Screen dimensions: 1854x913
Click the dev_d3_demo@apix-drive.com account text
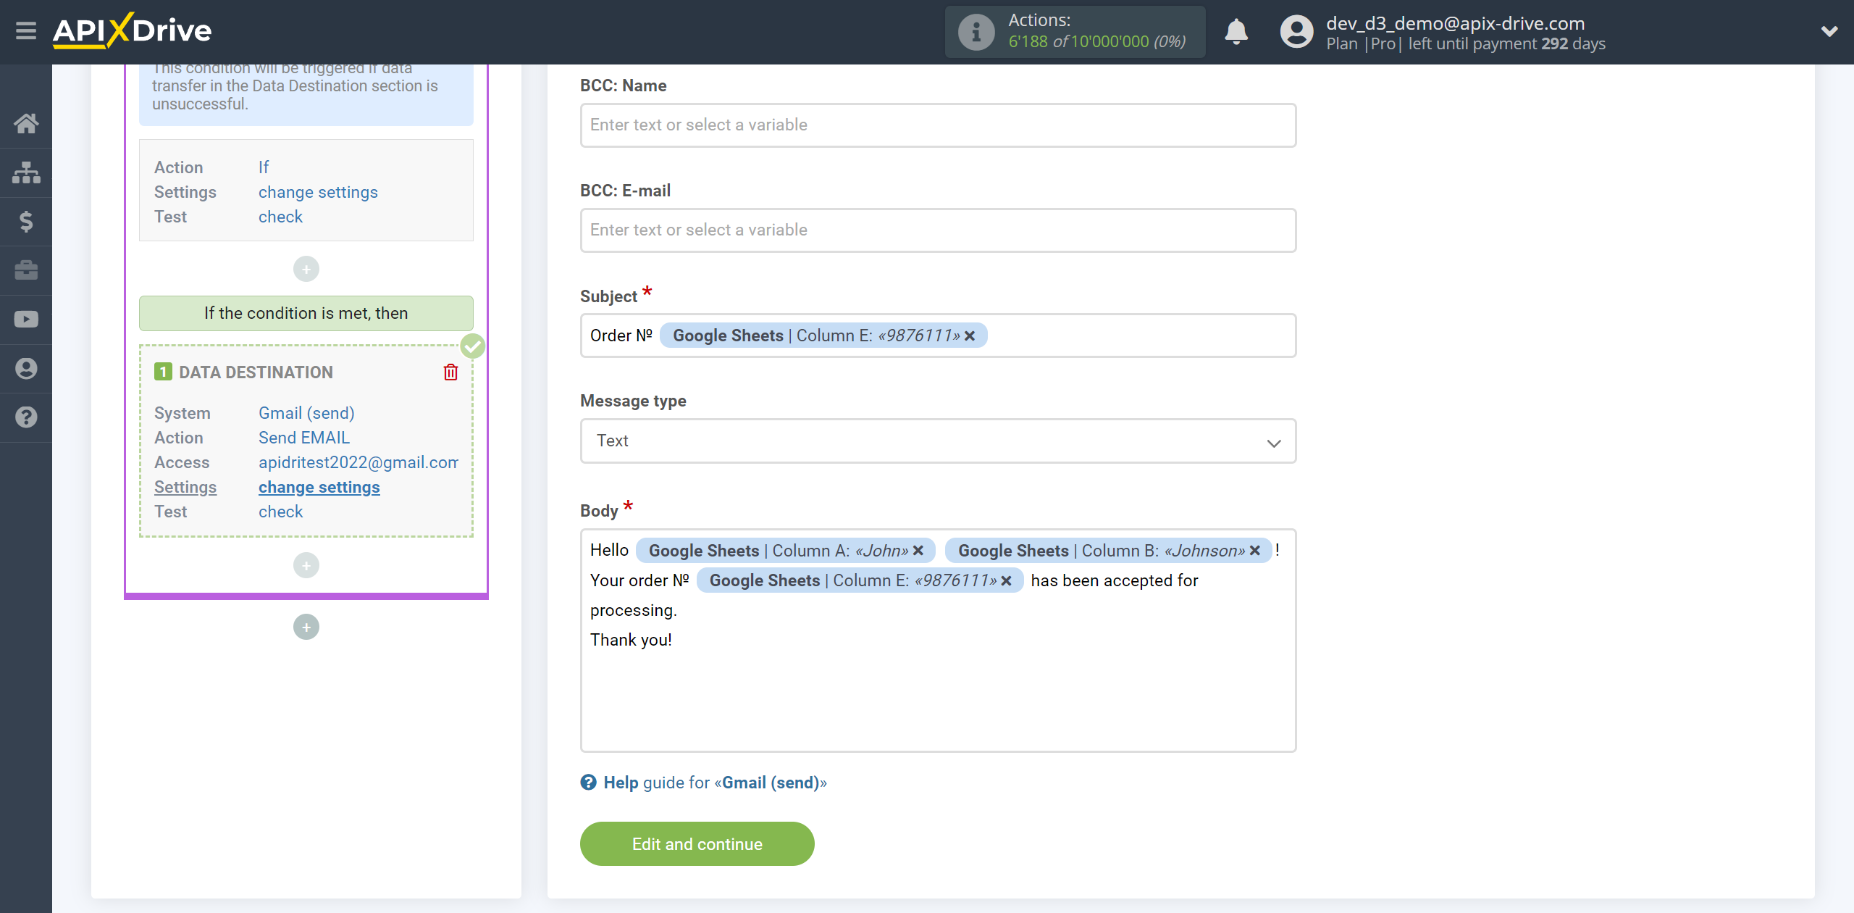pyautogui.click(x=1455, y=23)
